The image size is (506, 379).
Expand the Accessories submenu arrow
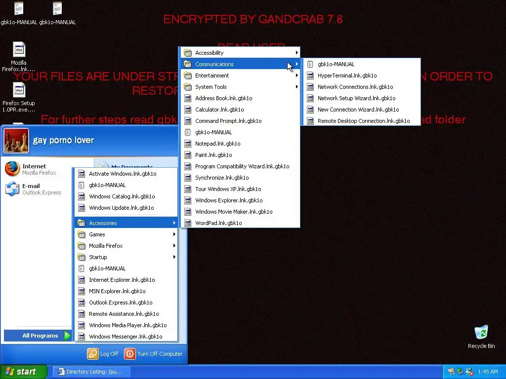(x=174, y=223)
